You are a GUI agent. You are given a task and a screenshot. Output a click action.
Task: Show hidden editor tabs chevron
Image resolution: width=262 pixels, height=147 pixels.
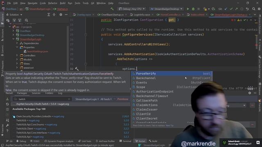click(255, 15)
